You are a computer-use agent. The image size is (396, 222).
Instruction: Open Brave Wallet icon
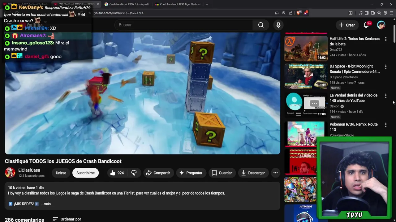pyautogui.click(x=373, y=13)
